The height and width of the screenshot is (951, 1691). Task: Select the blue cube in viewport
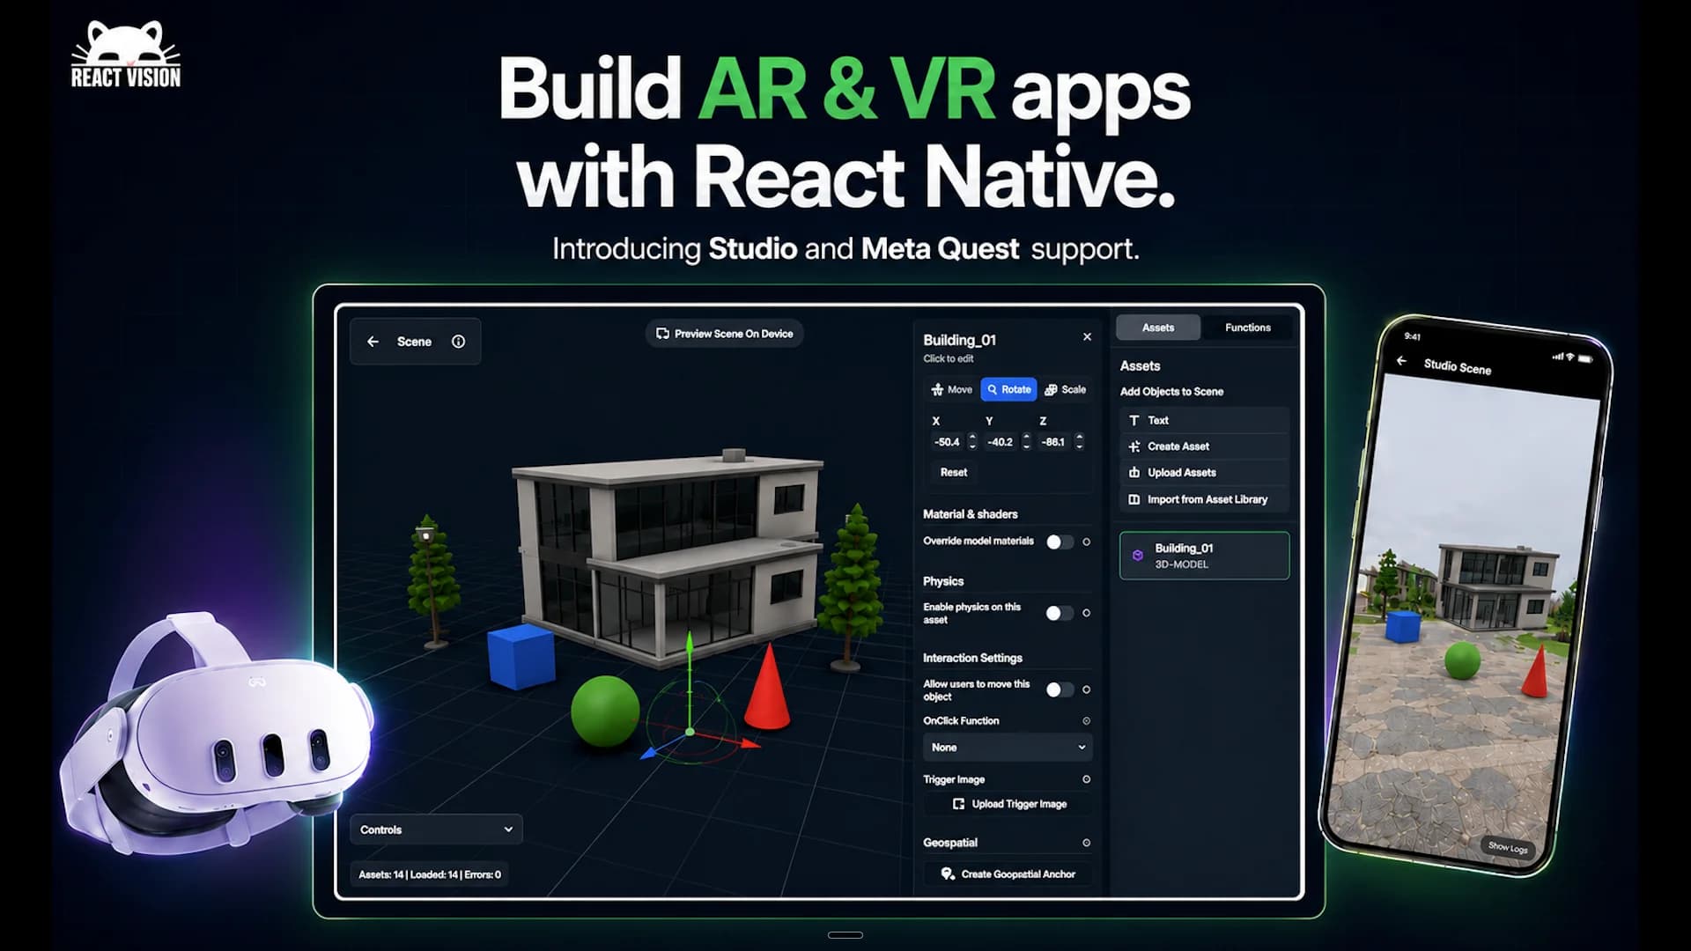pyautogui.click(x=521, y=657)
